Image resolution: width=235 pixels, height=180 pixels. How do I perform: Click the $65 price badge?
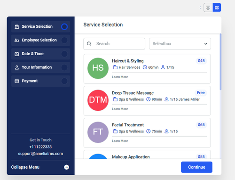click(x=201, y=125)
